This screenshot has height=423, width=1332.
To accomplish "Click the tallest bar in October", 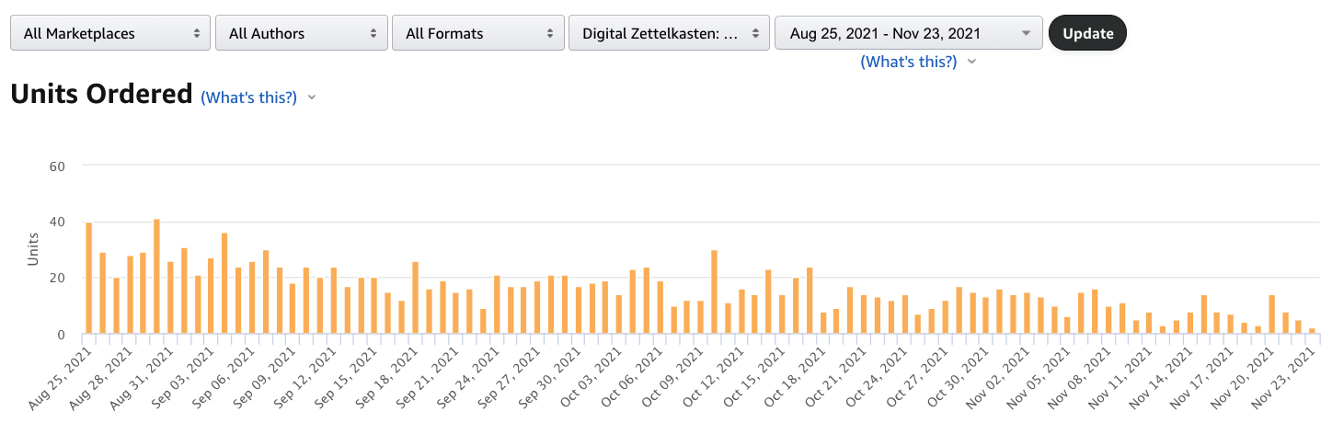I will pos(714,292).
